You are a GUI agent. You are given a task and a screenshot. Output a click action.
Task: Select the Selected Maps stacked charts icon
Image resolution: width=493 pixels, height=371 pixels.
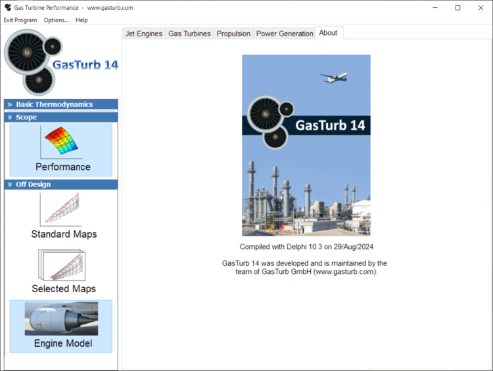[60, 265]
